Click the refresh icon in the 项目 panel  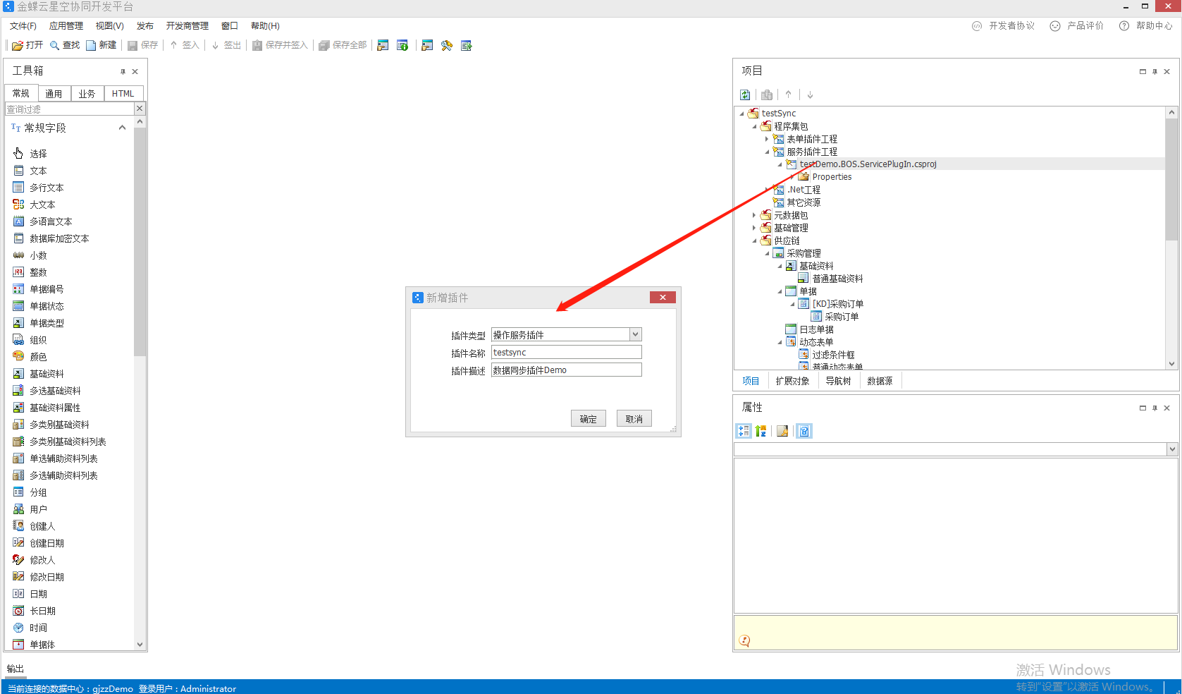(x=745, y=95)
